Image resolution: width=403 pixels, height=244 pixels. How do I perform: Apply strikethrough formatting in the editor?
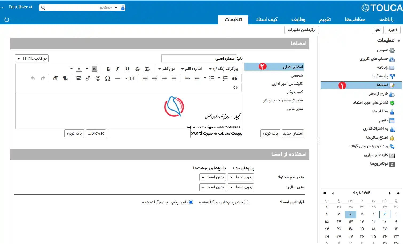point(137,69)
